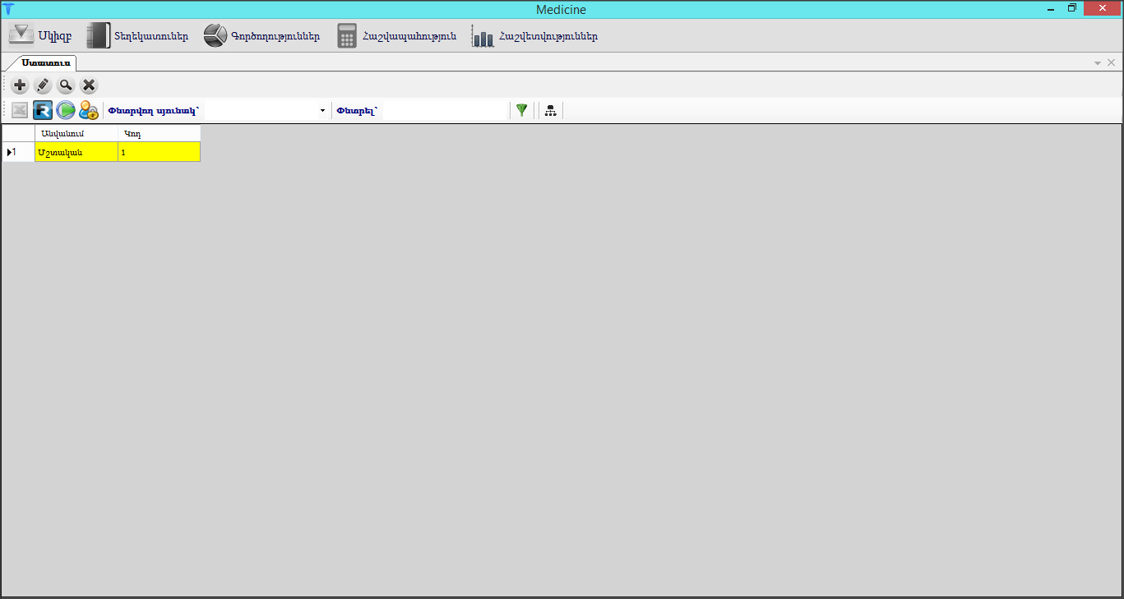Sort by the Կոդ column header
This screenshot has width=1124, height=599.
click(x=160, y=133)
